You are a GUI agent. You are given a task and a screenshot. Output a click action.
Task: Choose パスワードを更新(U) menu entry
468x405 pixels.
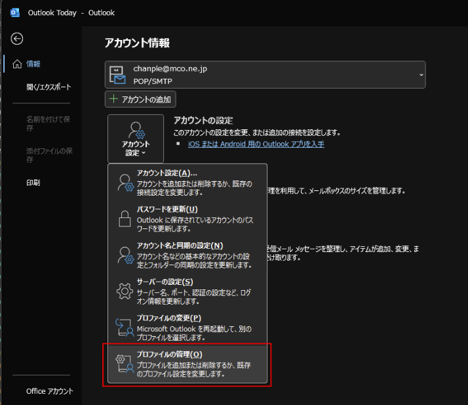click(x=187, y=219)
